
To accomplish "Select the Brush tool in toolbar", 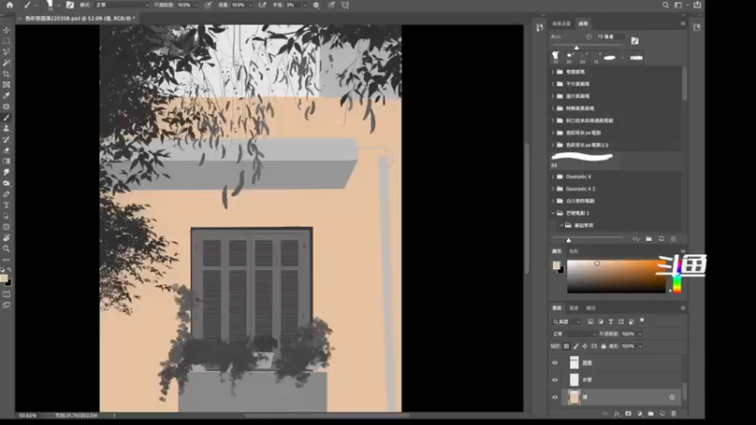I will pos(7,118).
